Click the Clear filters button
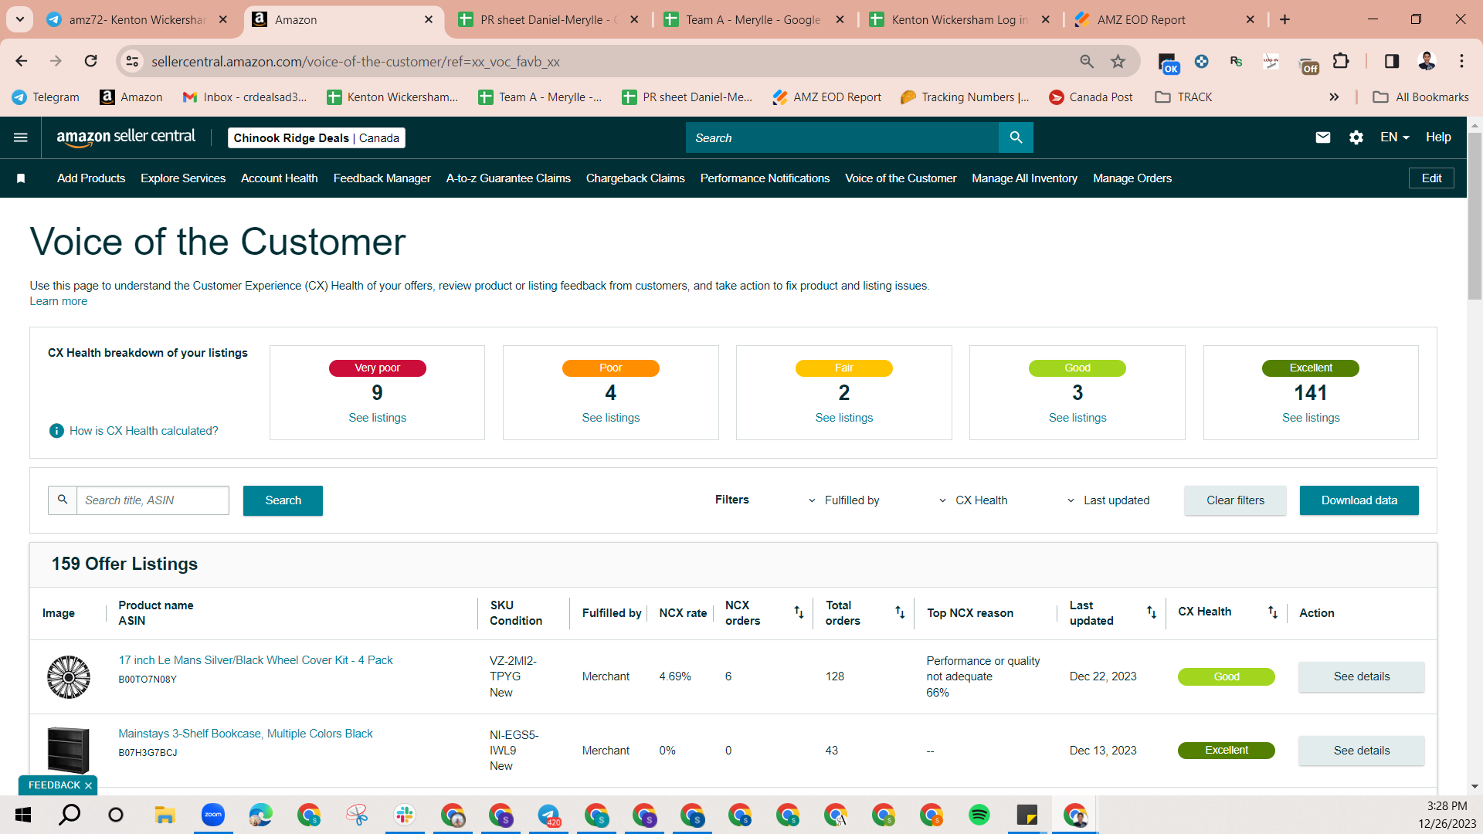The image size is (1483, 834). (1235, 500)
